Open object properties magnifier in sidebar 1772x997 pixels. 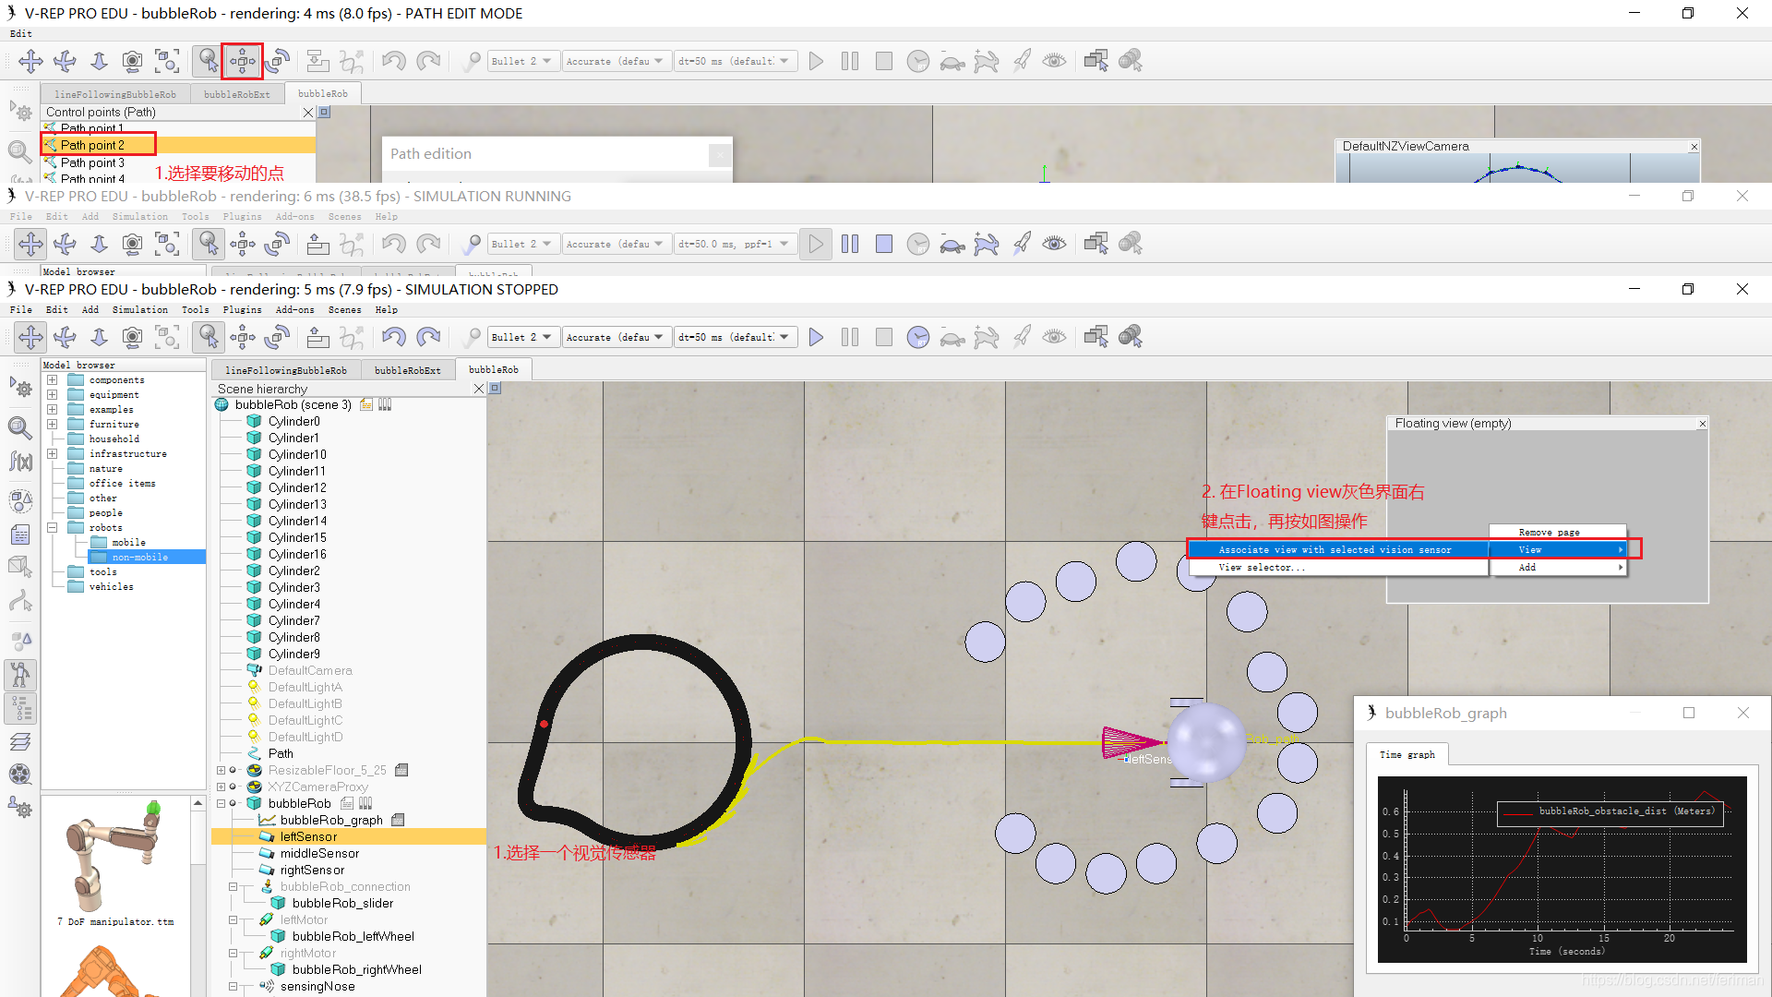point(20,426)
